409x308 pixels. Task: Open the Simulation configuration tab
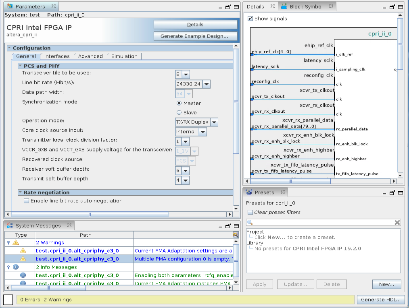tap(124, 56)
